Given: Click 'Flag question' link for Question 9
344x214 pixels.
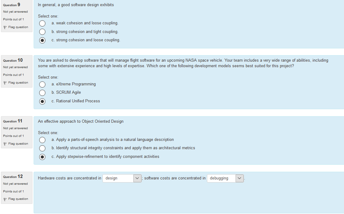Looking at the screenshot, I should click(x=18, y=27).
